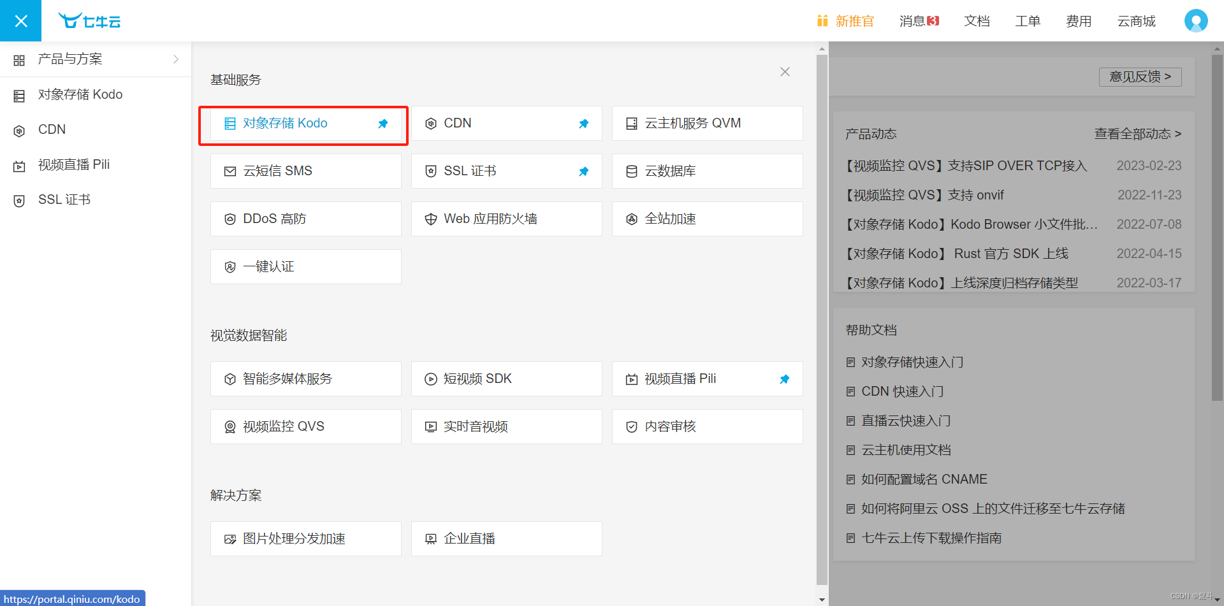Click the 云数据库 database icon
The image size is (1224, 606).
coord(632,171)
